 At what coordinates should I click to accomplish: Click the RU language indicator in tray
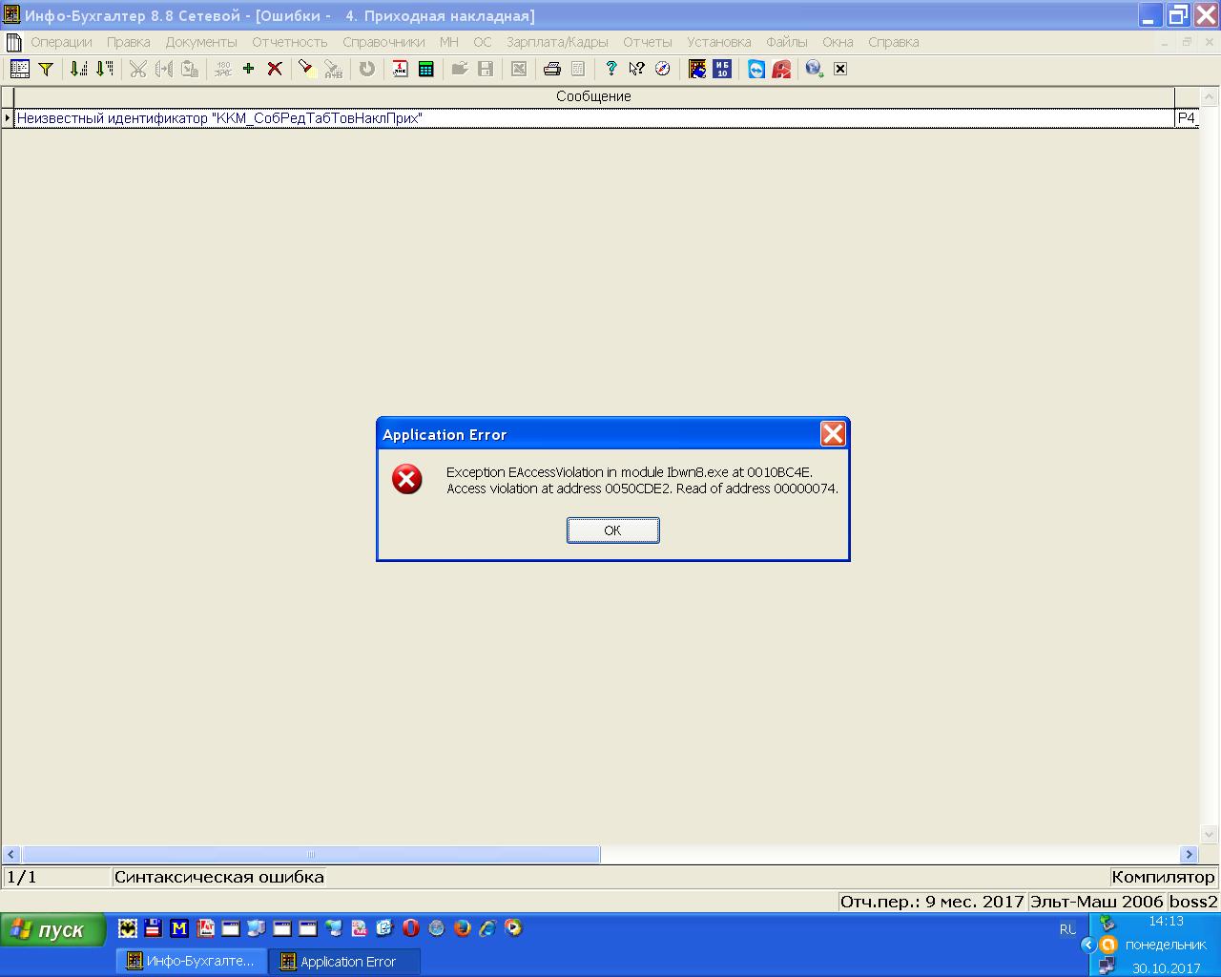point(1067,929)
